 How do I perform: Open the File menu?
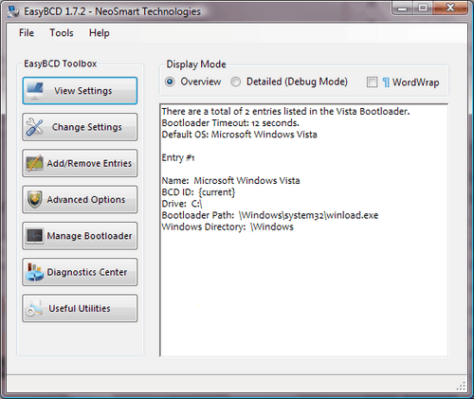tap(27, 33)
